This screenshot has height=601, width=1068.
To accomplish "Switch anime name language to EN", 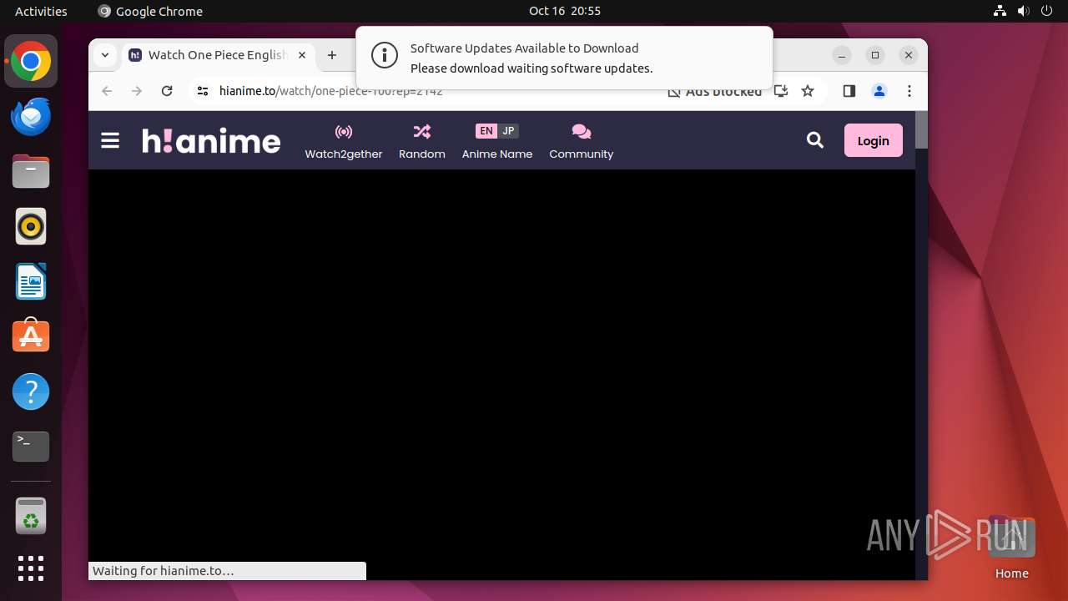I will click(486, 131).
